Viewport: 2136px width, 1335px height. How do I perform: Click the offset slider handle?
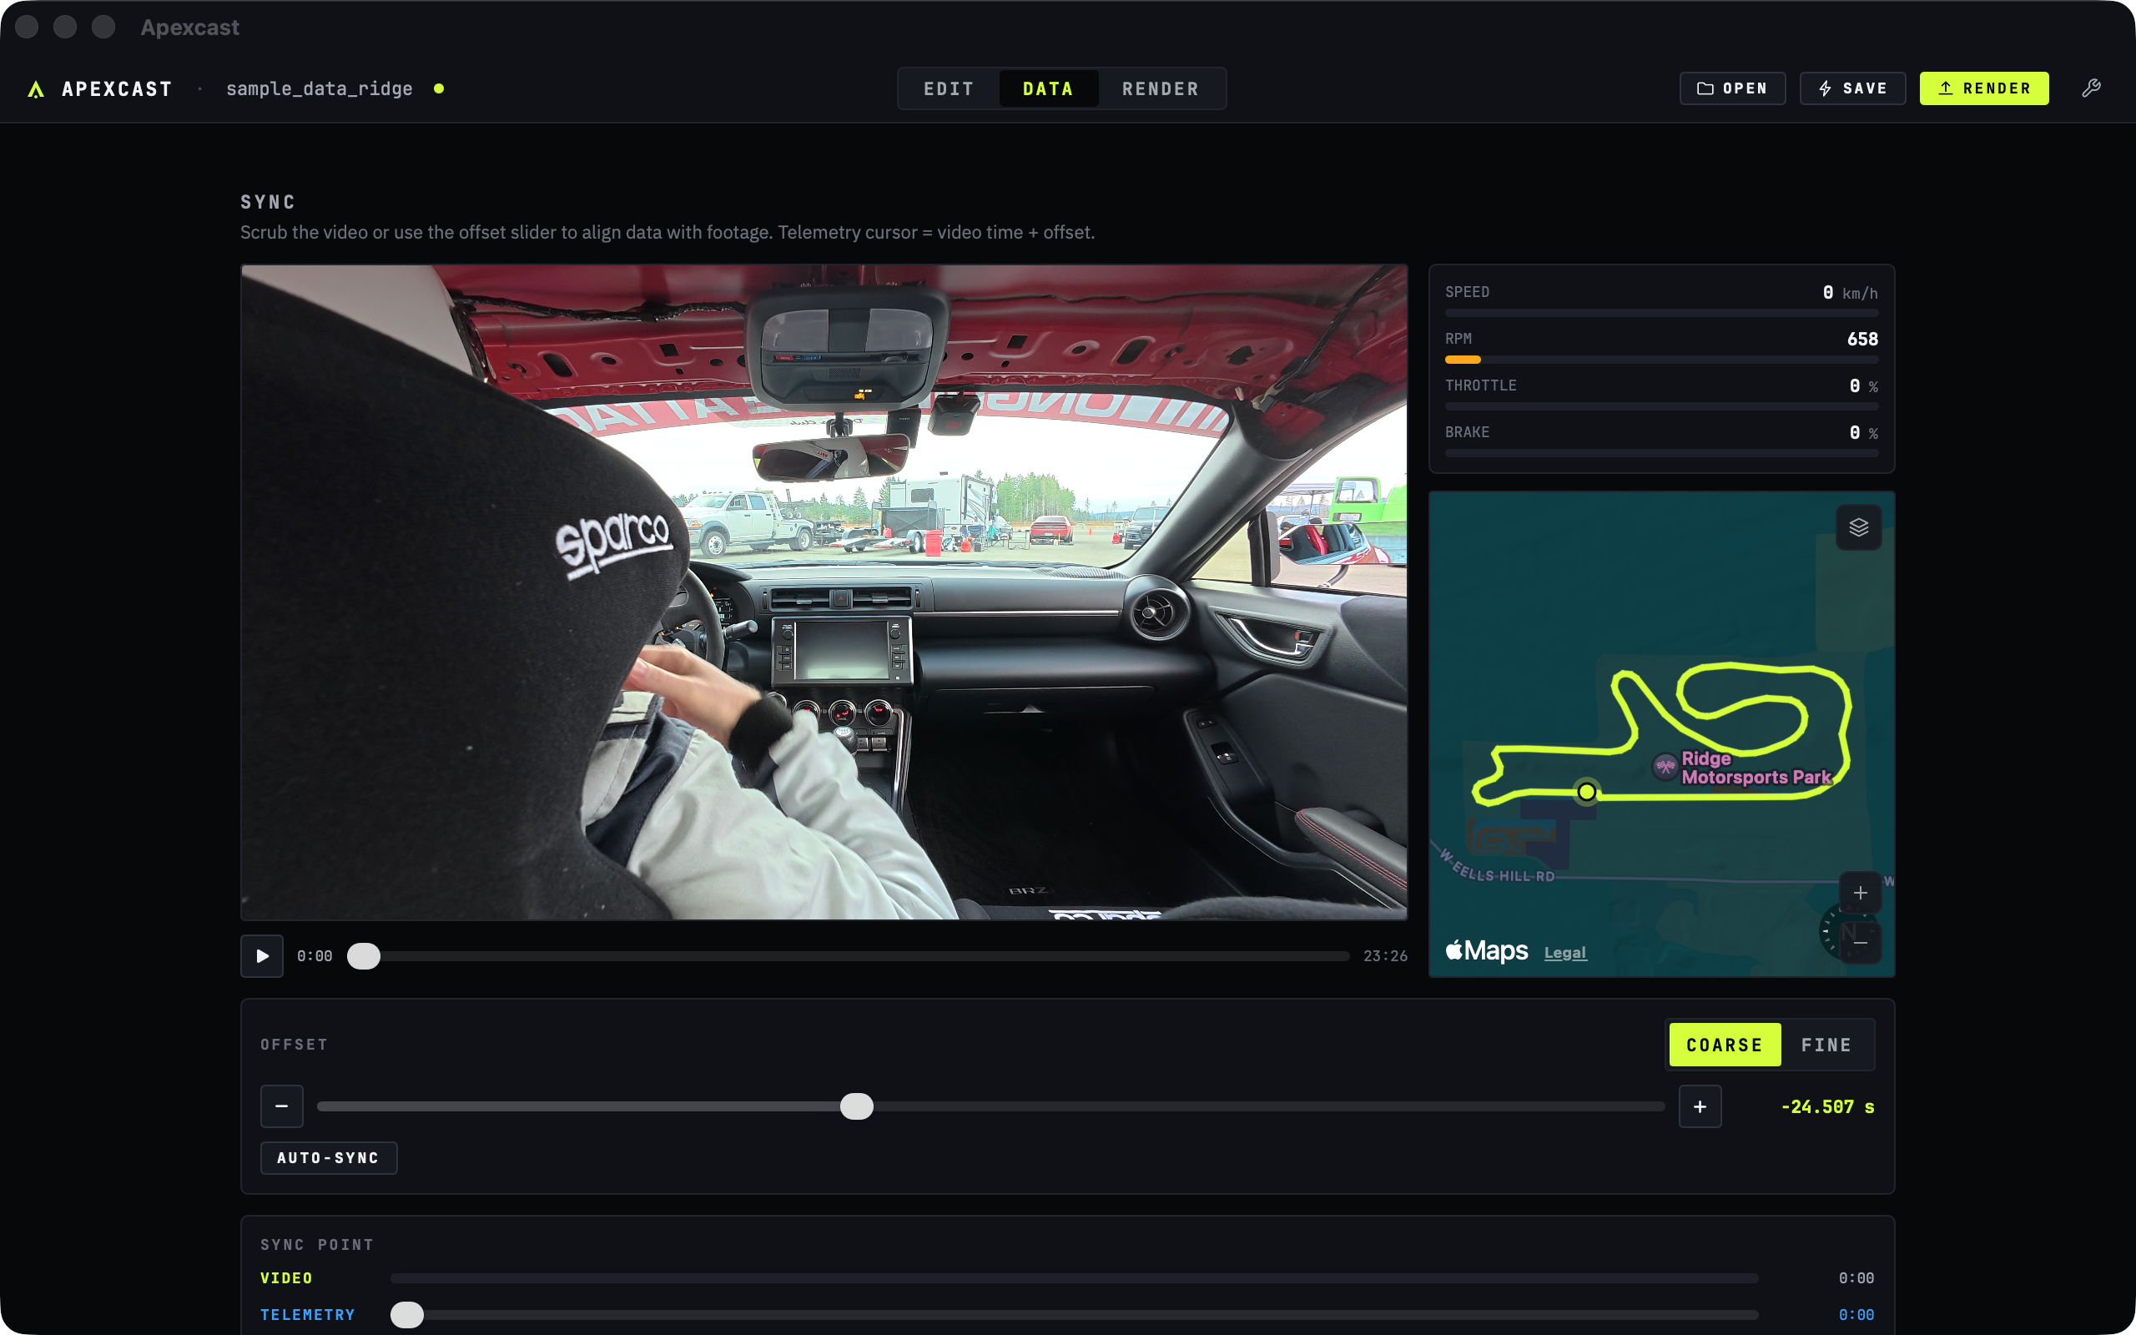pos(856,1106)
